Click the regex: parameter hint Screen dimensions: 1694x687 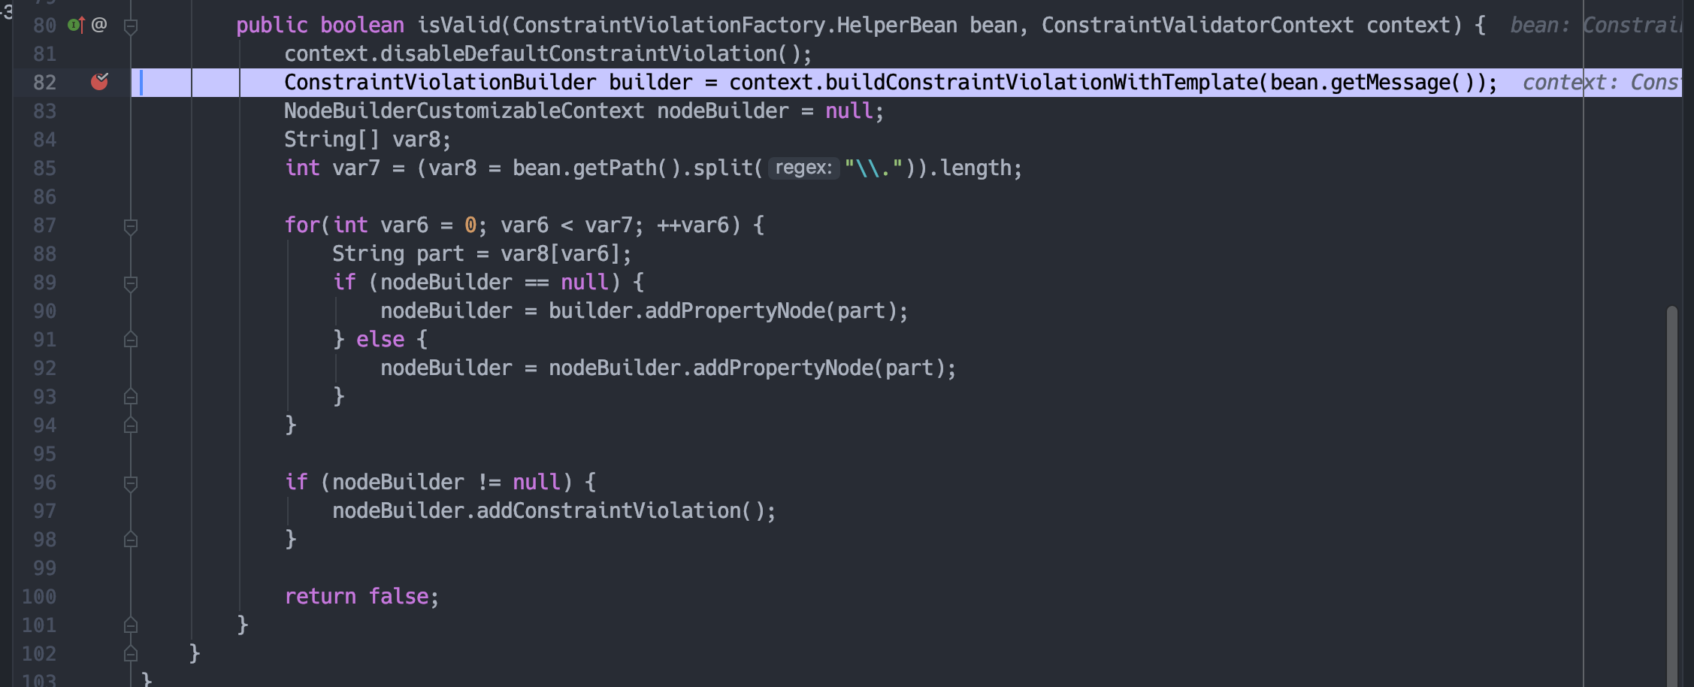coord(803,168)
